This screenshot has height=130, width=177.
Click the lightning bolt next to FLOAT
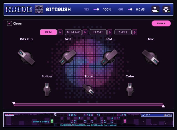[110, 32]
